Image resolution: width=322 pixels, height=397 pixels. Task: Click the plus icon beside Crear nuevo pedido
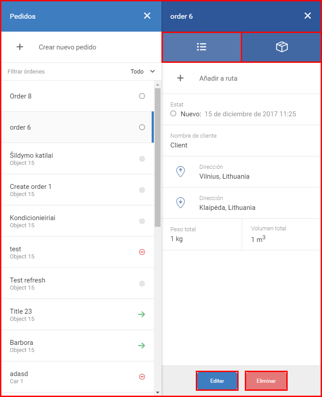point(20,47)
